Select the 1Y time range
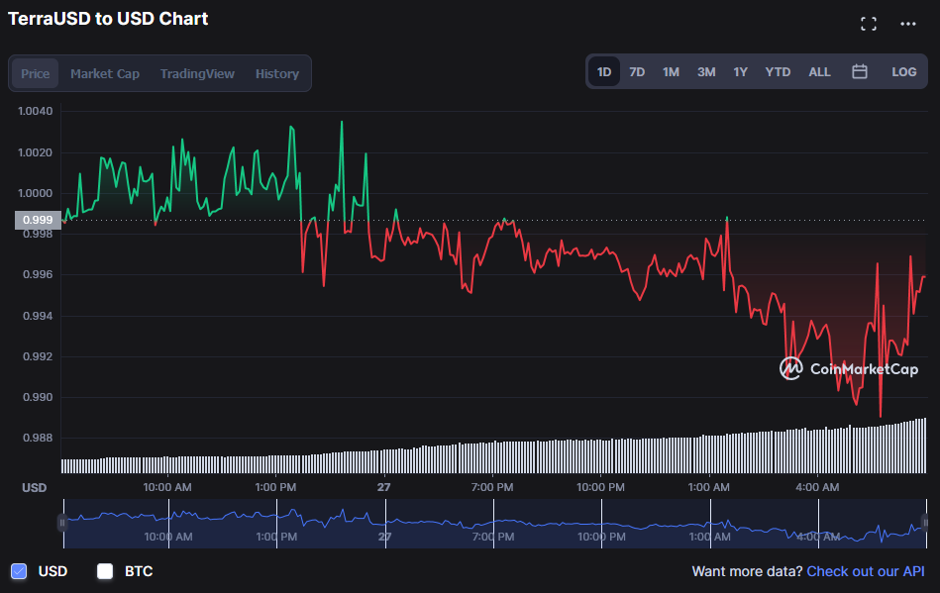The height and width of the screenshot is (593, 940). (740, 72)
